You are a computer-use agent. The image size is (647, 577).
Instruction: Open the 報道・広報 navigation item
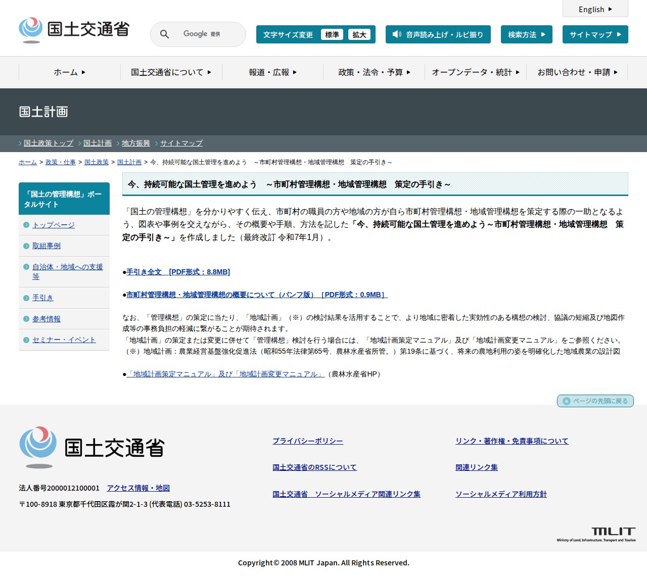click(272, 72)
